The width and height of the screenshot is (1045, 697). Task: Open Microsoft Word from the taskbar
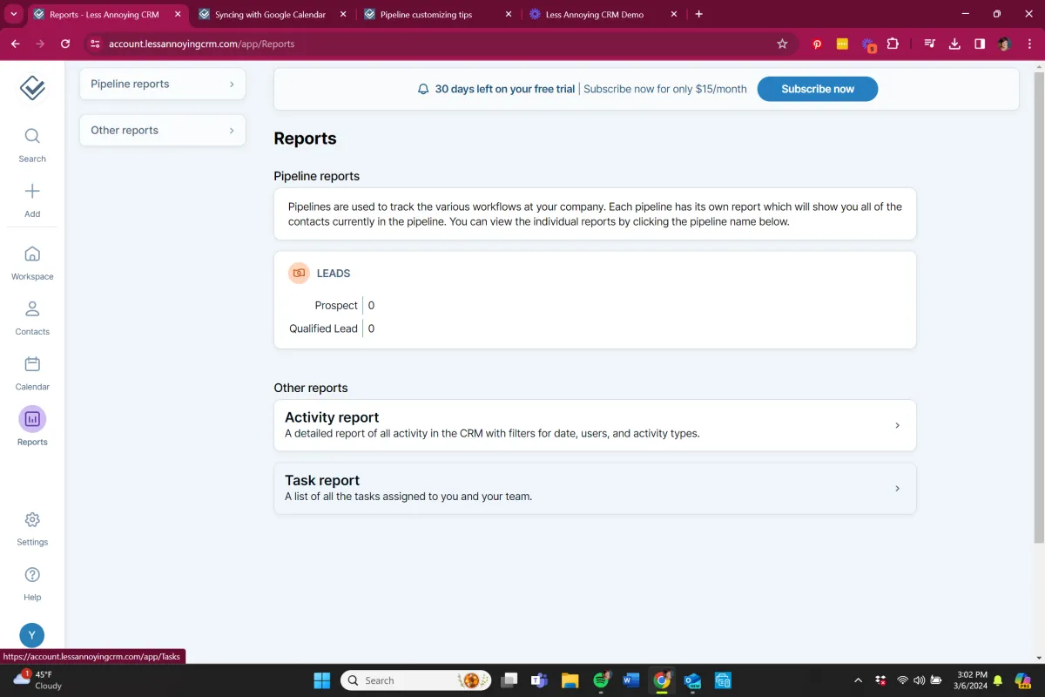point(631,680)
